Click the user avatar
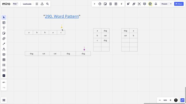This screenshot has width=186, height=104. (x=150, y=4)
